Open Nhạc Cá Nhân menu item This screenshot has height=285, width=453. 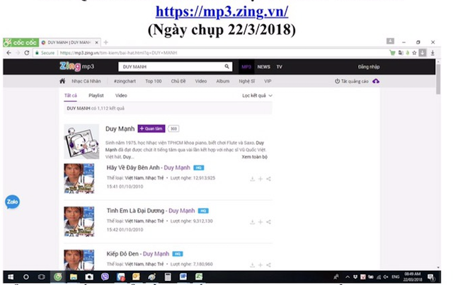[86, 81]
